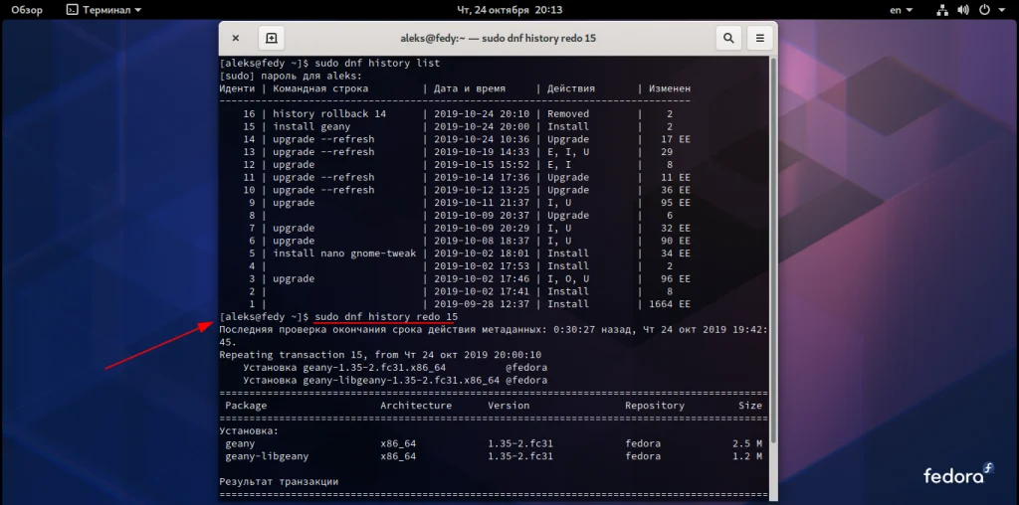Click the geany-libgeany package line

click(x=494, y=456)
